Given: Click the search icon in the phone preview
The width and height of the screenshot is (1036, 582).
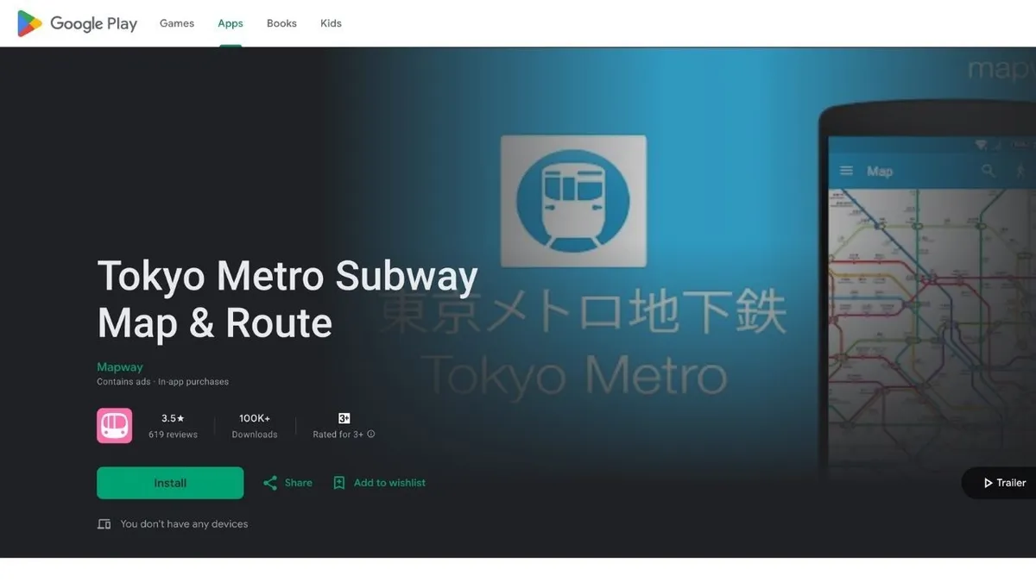Looking at the screenshot, I should pyautogui.click(x=989, y=171).
